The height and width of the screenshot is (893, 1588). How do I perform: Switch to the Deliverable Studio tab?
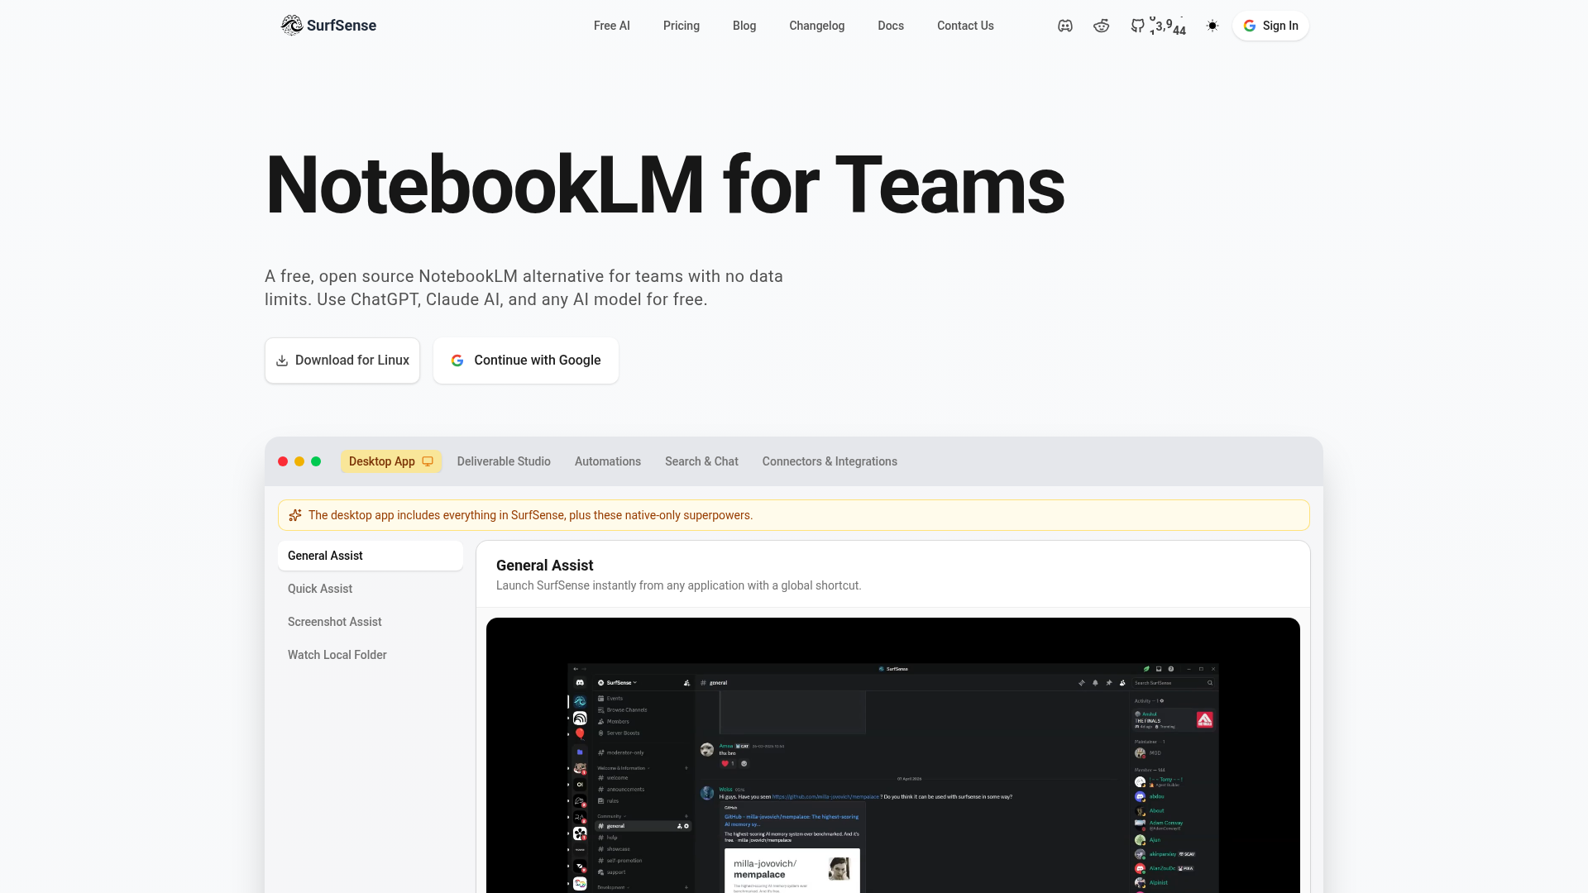pyautogui.click(x=504, y=461)
